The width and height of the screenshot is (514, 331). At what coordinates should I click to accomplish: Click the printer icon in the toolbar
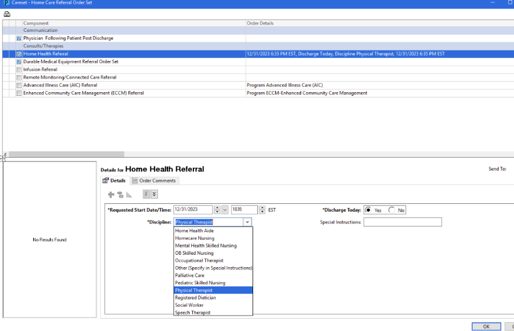click(7, 14)
